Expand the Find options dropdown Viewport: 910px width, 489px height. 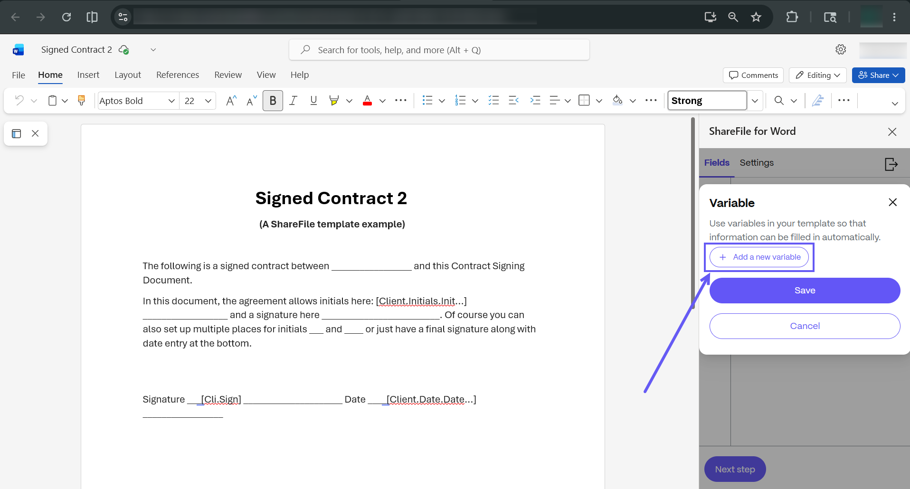click(794, 101)
